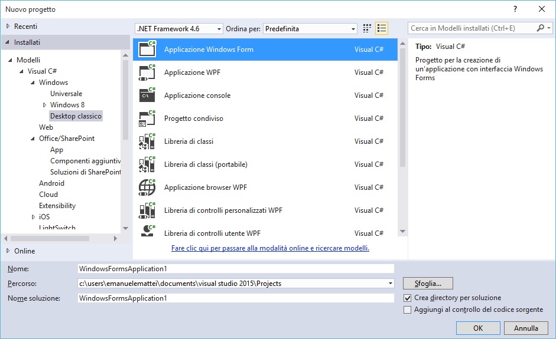Viewport: 556px width, 339px height.
Task: Click the Sfoglia... browse button
Action: 428,284
